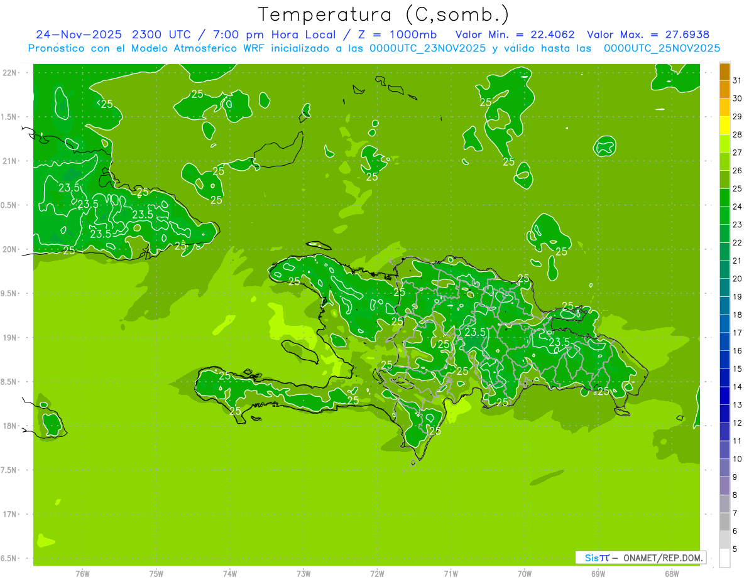
Task: Select the "18N" latitude label
Action: (10, 426)
